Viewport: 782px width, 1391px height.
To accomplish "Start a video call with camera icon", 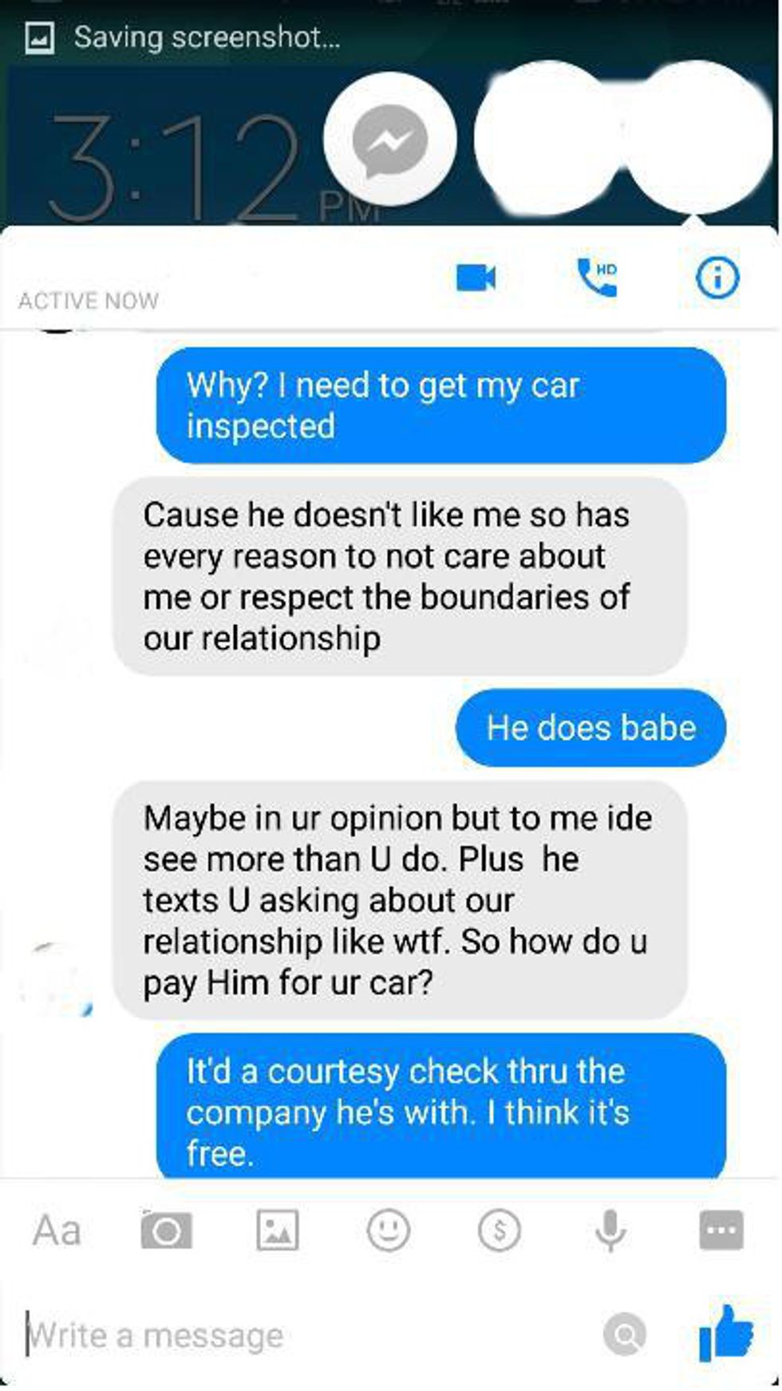I will click(476, 278).
